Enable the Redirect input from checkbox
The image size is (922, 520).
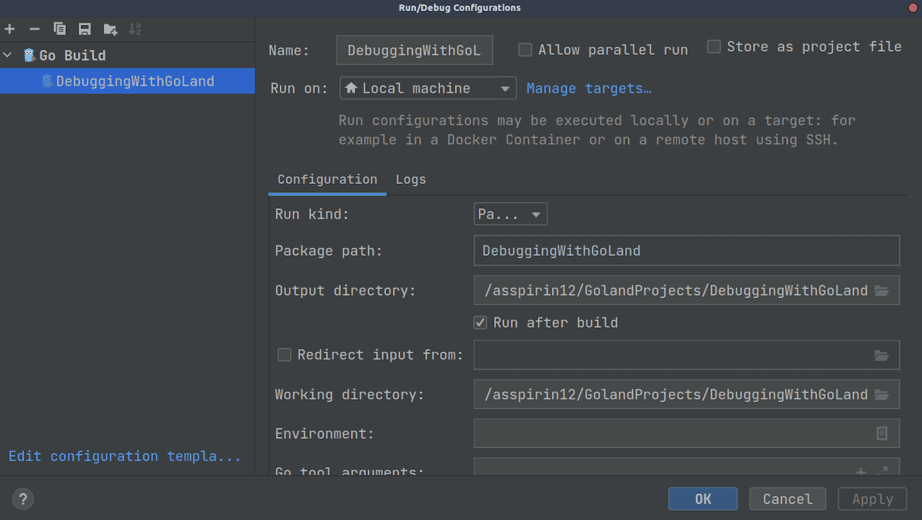[284, 355]
